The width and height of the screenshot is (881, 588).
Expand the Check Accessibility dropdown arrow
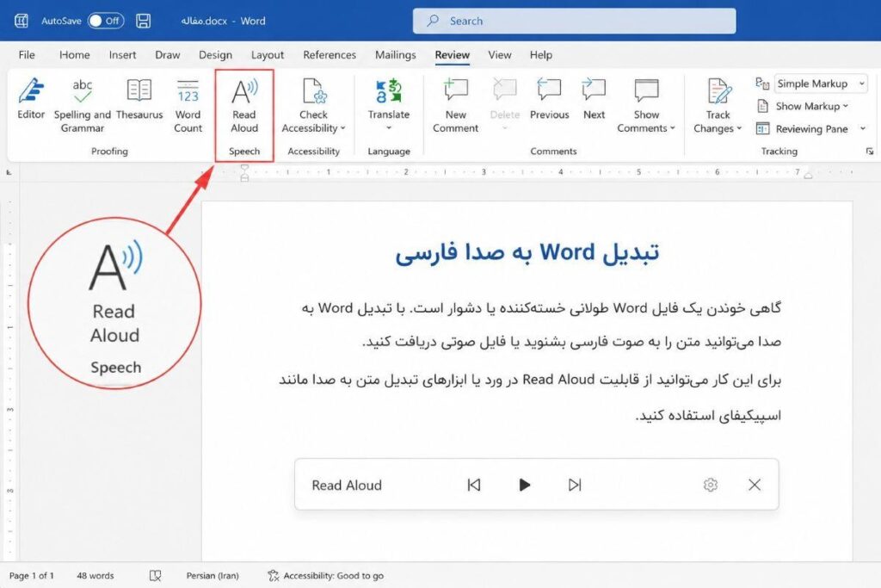(x=342, y=128)
